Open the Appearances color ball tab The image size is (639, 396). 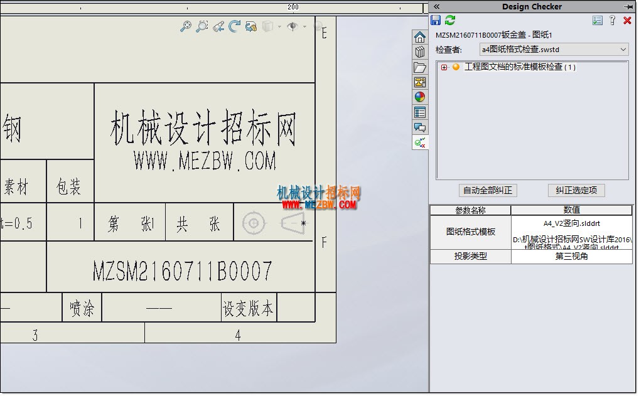point(420,97)
